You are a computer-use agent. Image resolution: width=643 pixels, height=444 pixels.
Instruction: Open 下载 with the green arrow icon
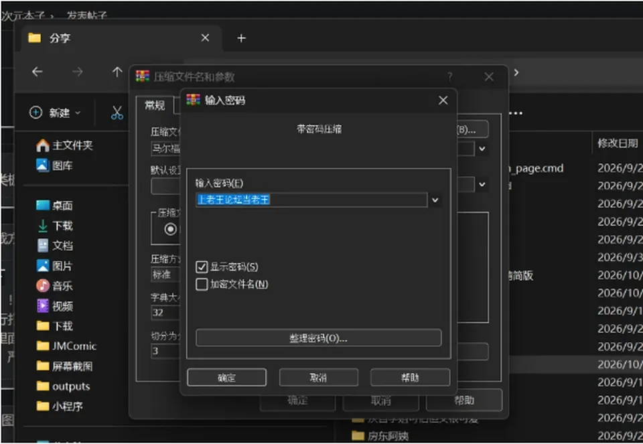tap(54, 226)
